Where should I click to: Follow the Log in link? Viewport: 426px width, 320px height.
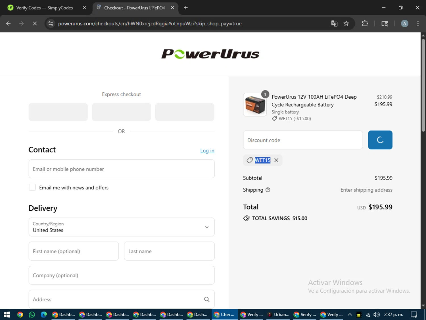pyautogui.click(x=207, y=151)
